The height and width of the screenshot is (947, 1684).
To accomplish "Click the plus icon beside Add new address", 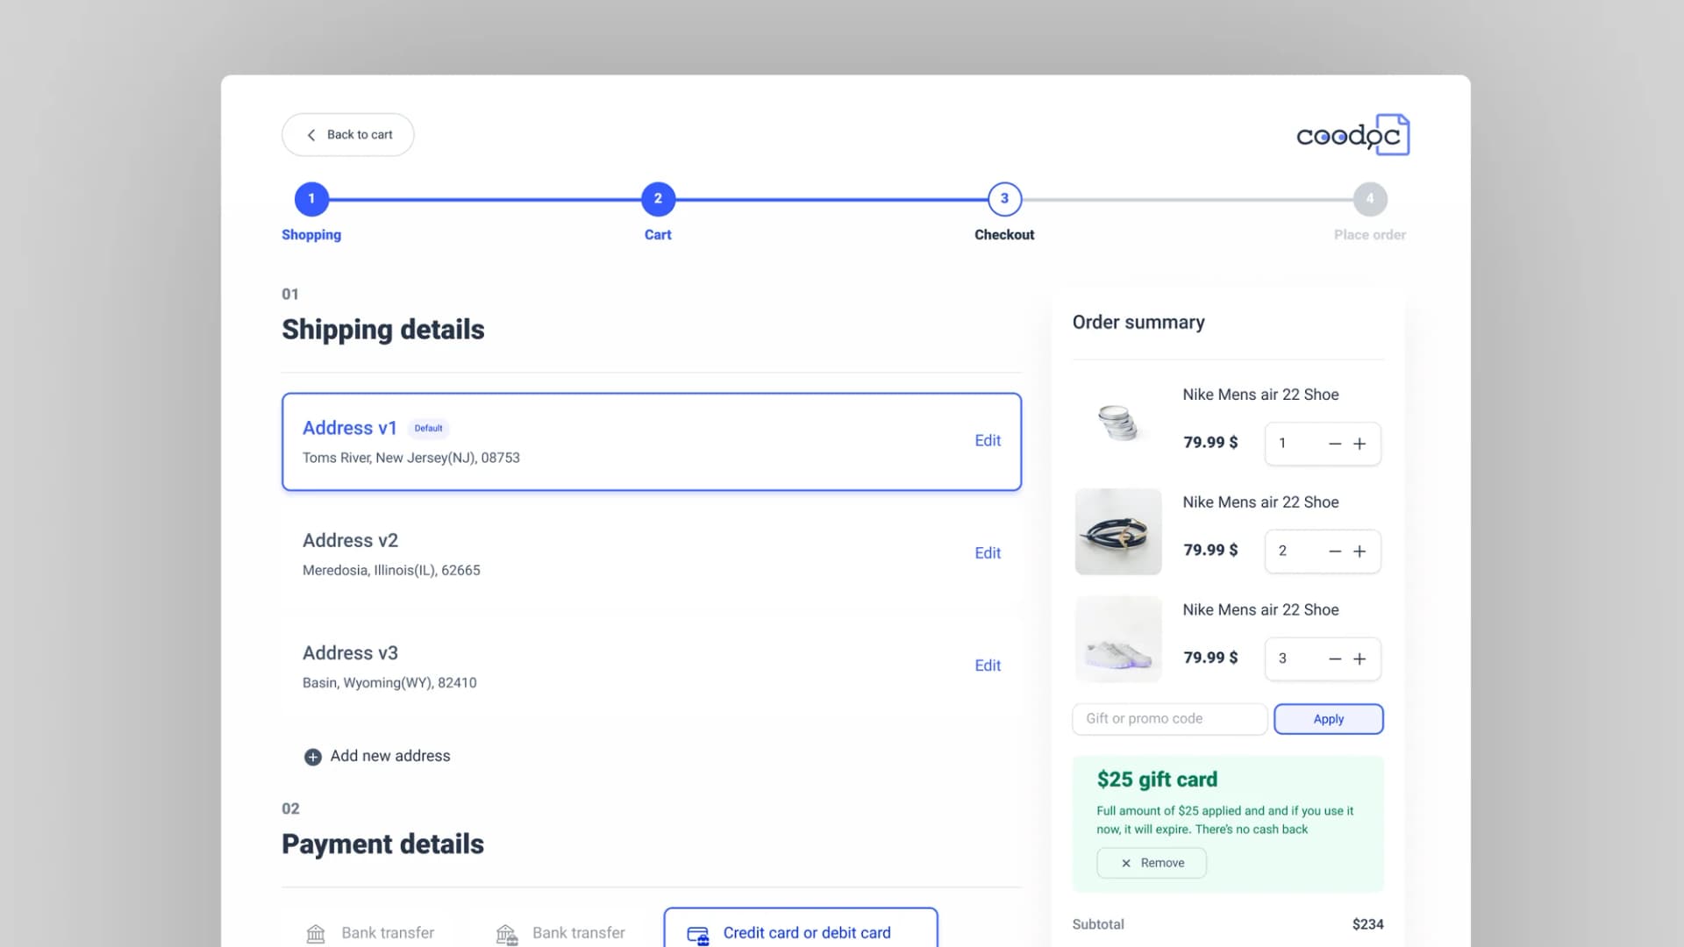I will coord(312,757).
